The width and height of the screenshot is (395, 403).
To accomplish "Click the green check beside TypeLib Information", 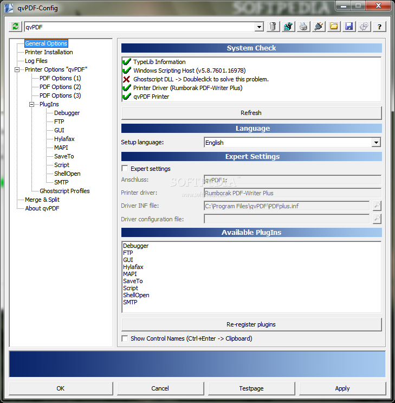I will click(x=127, y=62).
